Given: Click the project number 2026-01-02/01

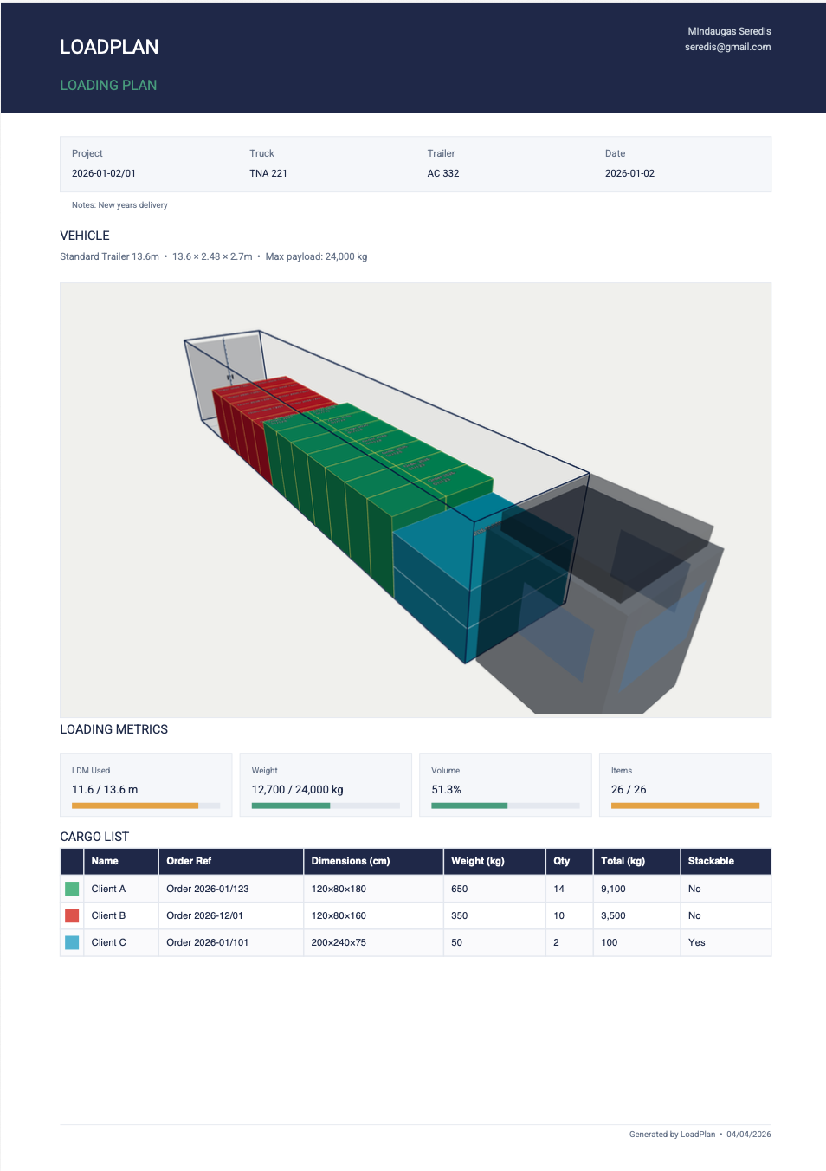Looking at the screenshot, I should 104,173.
